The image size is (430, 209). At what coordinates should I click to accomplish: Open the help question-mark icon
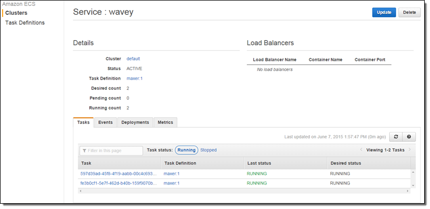pos(409,137)
